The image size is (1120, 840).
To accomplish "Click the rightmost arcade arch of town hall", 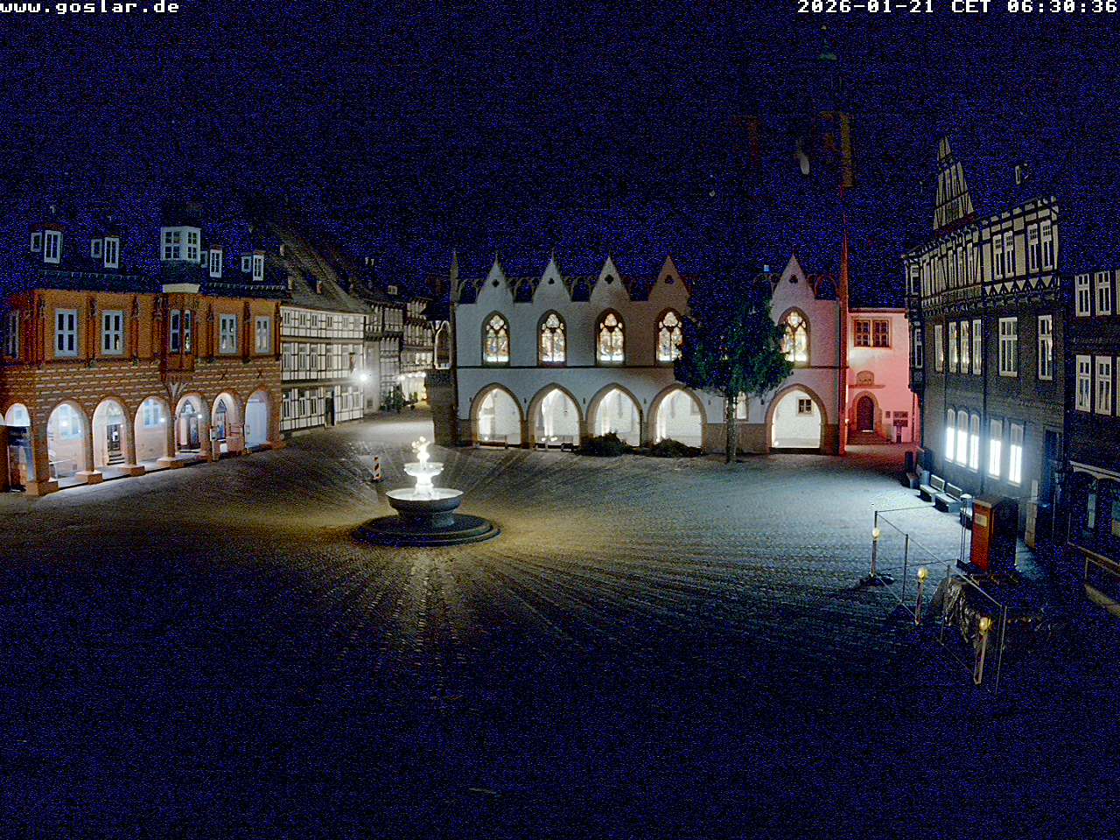I will (x=795, y=420).
